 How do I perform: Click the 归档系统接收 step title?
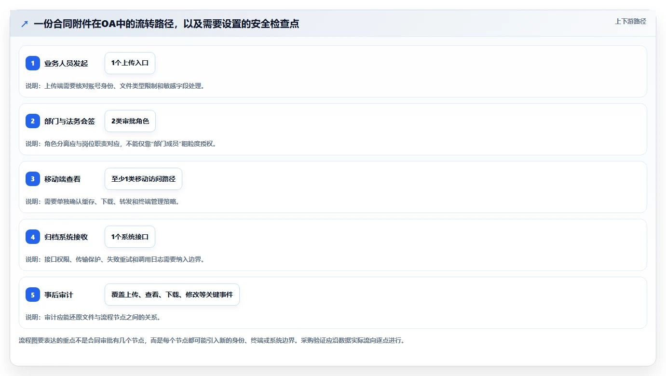click(66, 237)
